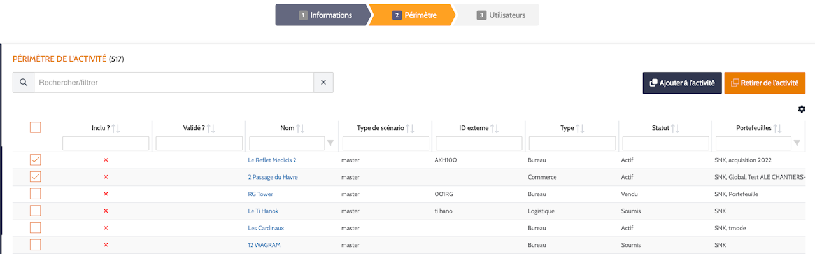Open Les Cardinaux link
The image size is (815, 254).
pos(266,228)
